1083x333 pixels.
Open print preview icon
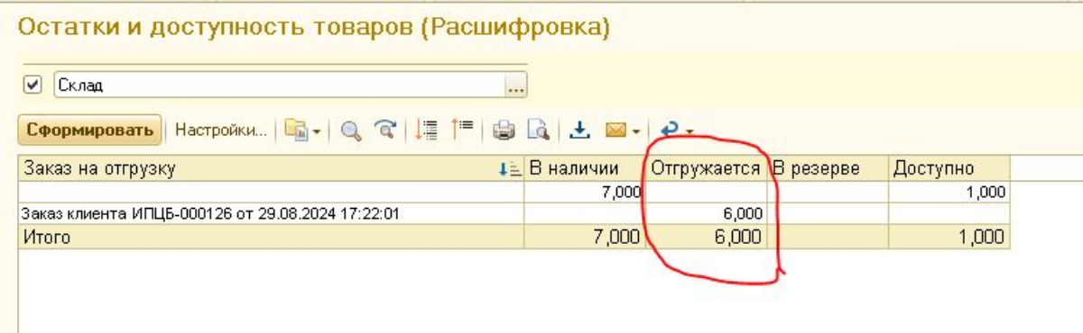(539, 131)
